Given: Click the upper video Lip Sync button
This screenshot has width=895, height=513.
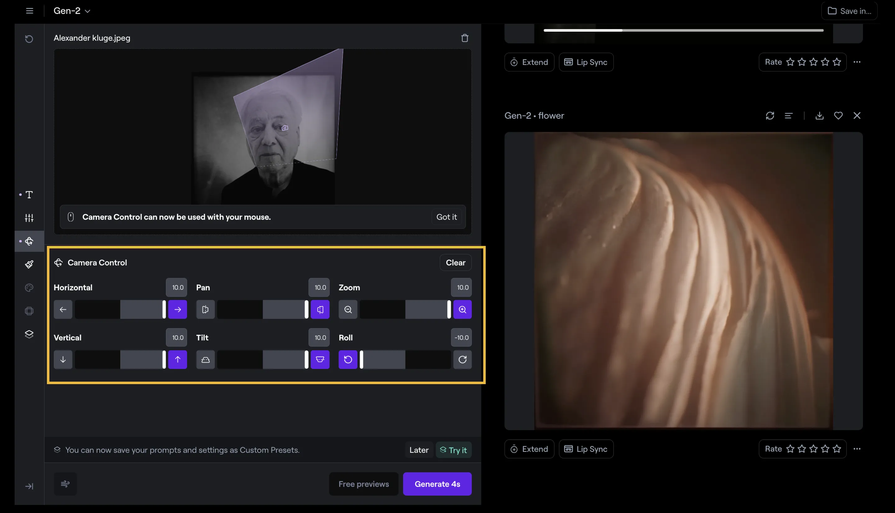Looking at the screenshot, I should 586,62.
